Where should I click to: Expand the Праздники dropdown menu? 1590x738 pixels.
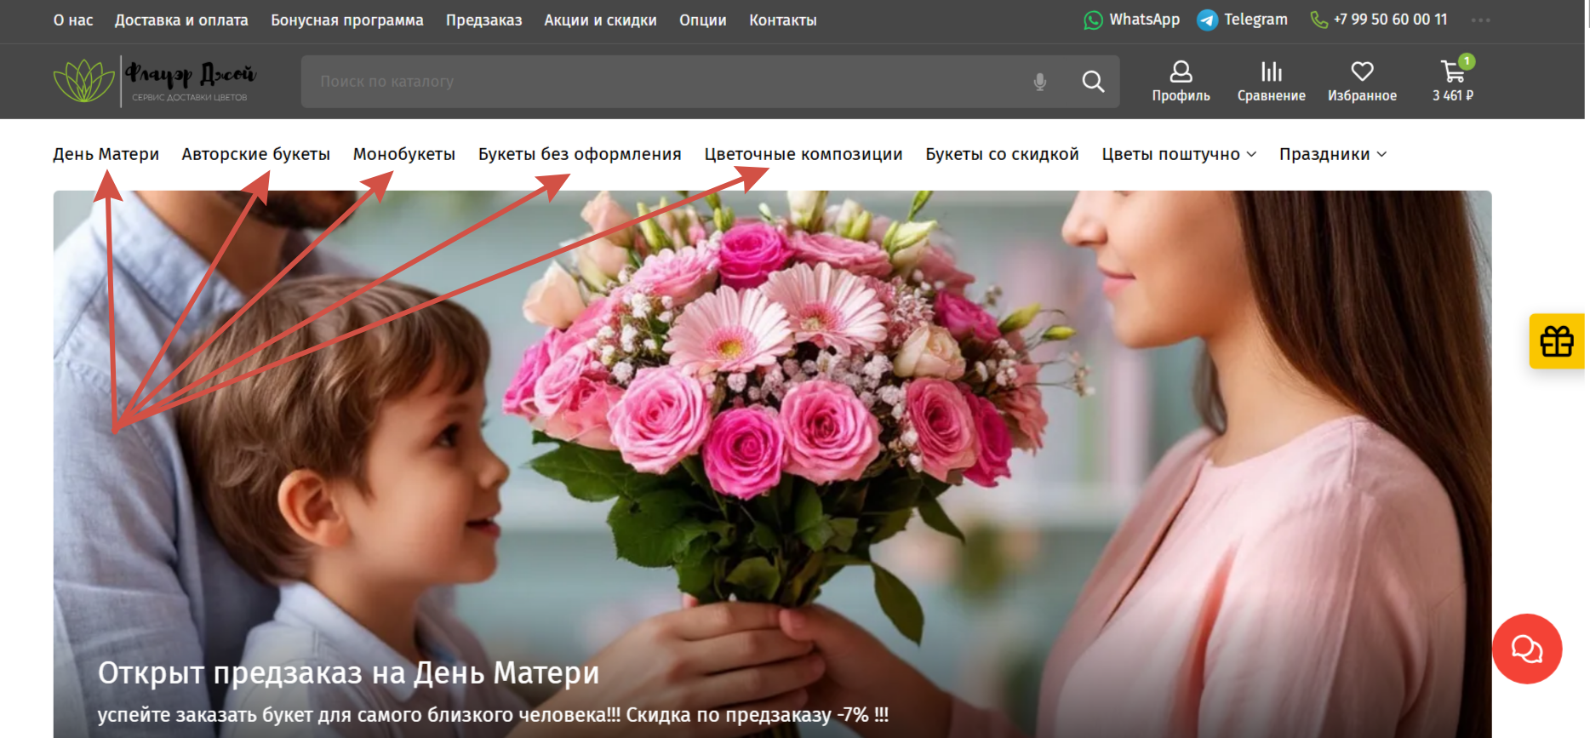pos(1332,154)
